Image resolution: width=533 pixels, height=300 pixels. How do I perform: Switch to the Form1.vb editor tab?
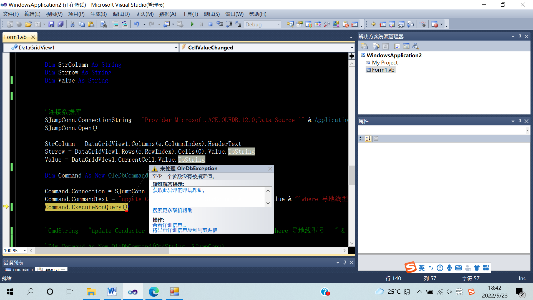16,37
